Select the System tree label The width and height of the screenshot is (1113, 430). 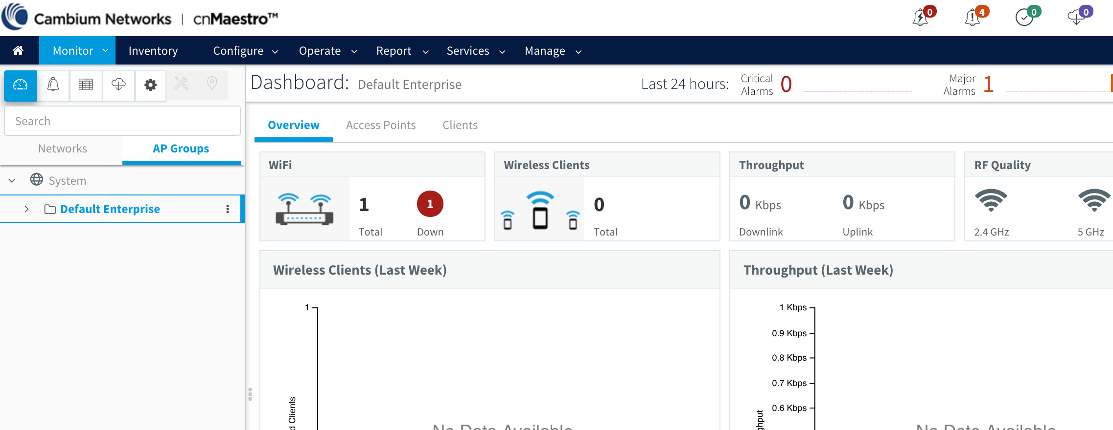pyautogui.click(x=68, y=181)
